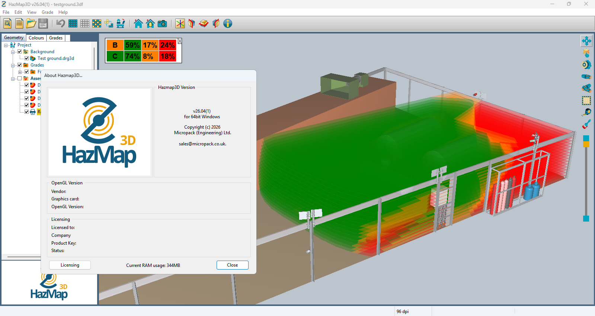This screenshot has height=316, width=595.
Task: Click the green 59% legend cell
Action: (x=132, y=45)
